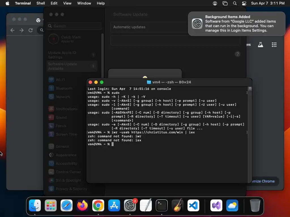The width and height of the screenshot is (290, 217).
Task: Select Wi-Fi in System Settings sidebar
Action: point(72,80)
